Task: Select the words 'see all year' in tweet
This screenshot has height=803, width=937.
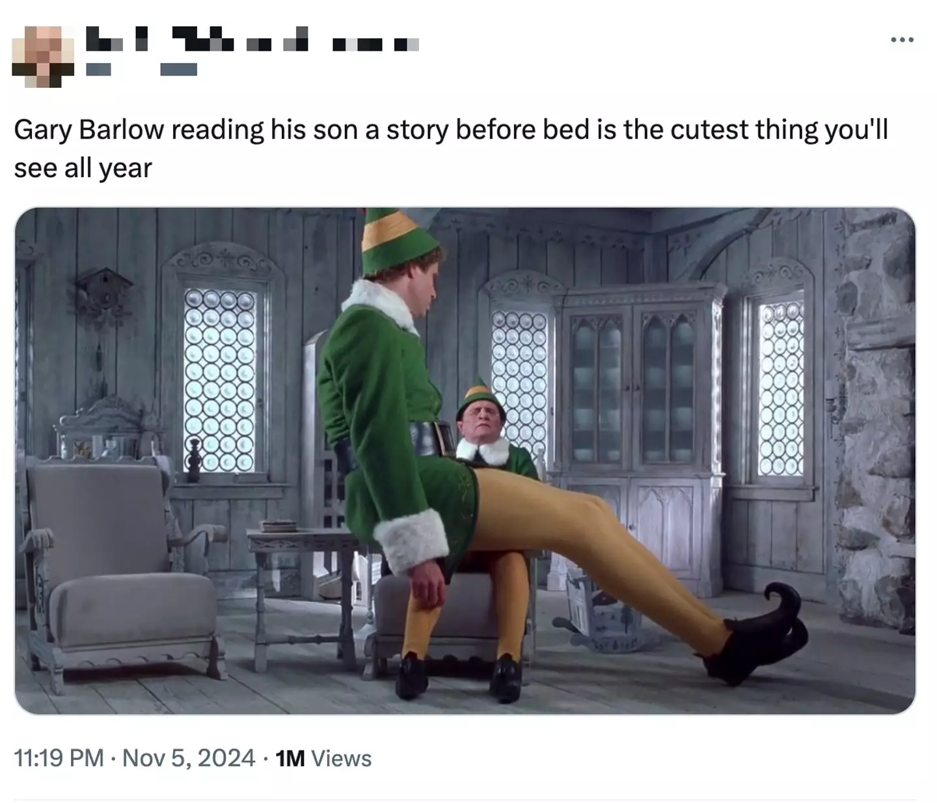Action: coord(83,169)
